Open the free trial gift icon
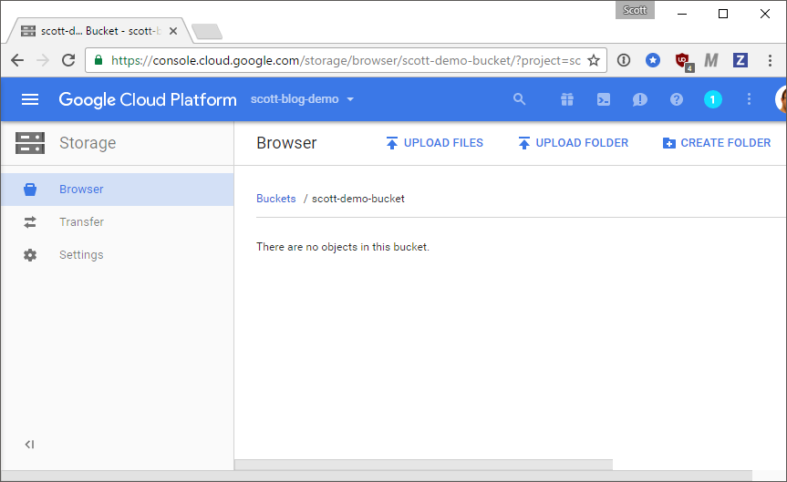The height and width of the screenshot is (482, 787). [567, 99]
